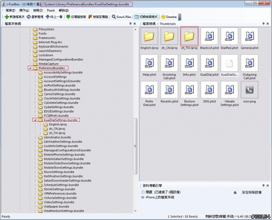Select KeyboardDictionaries folder in the tree

click(x=54, y=47)
